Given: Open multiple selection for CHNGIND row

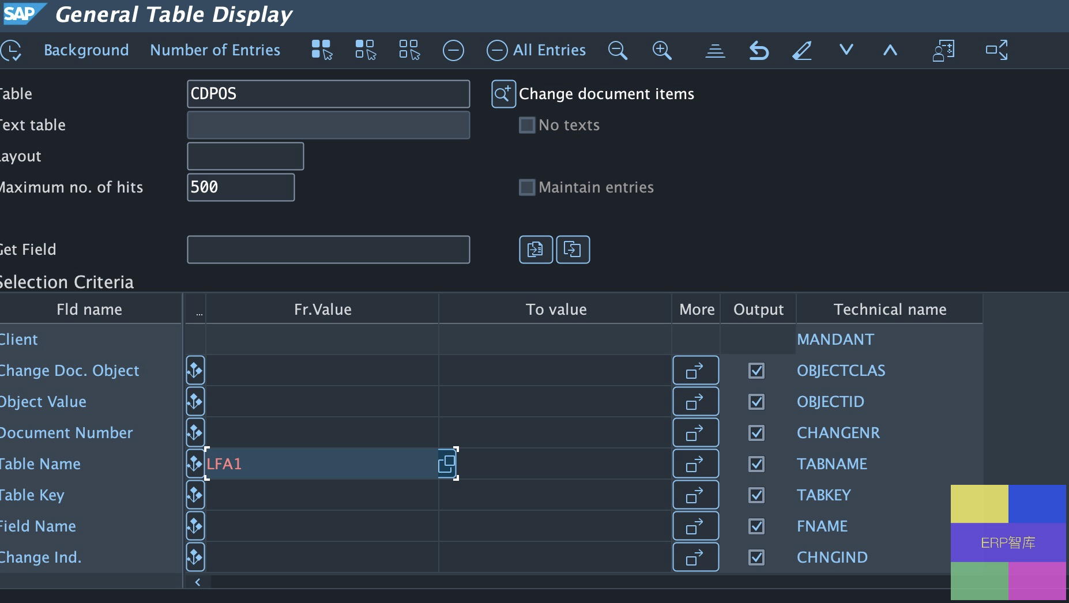Looking at the screenshot, I should (695, 557).
